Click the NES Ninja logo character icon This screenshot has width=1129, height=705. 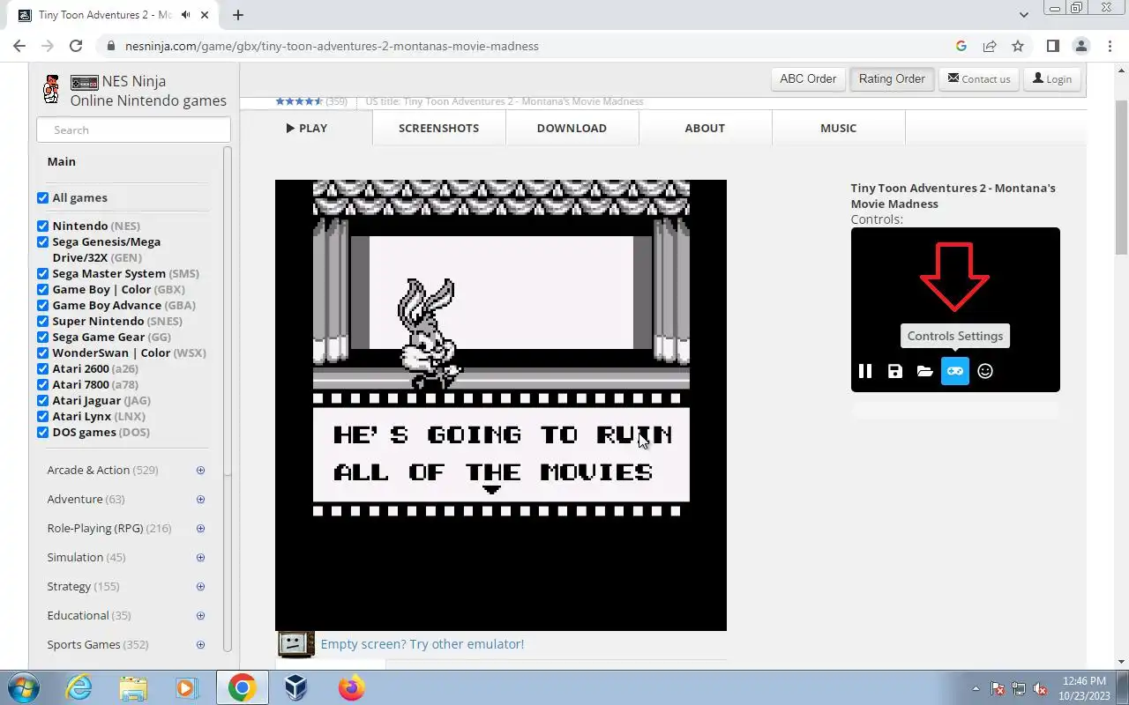52,89
